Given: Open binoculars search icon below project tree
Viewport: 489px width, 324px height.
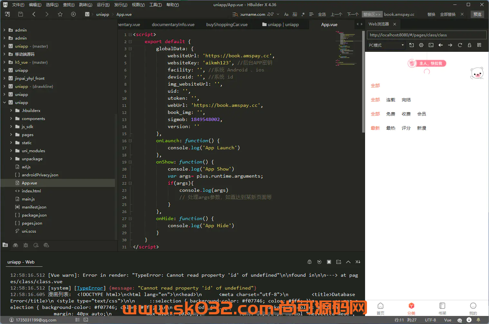Looking at the screenshot, I should click(x=15, y=245).
